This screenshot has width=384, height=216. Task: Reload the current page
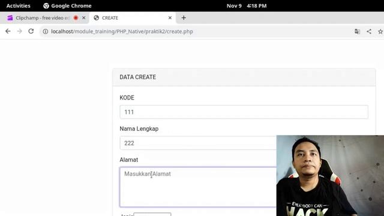(x=31, y=31)
